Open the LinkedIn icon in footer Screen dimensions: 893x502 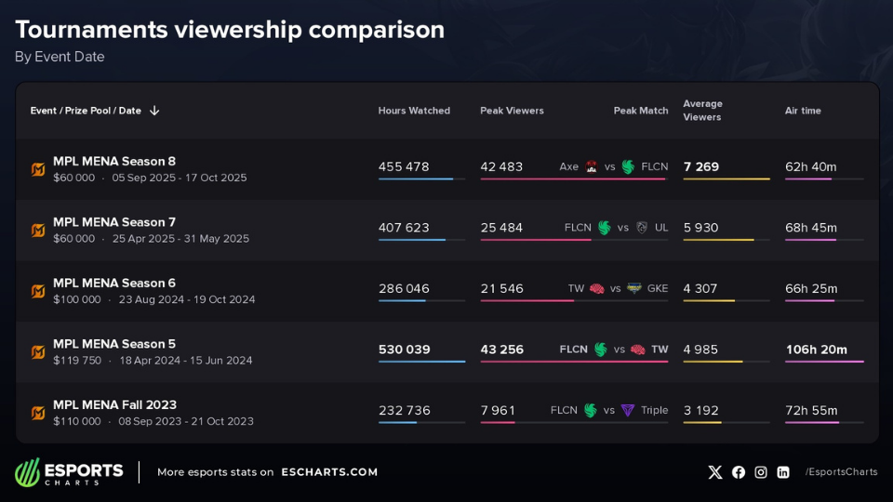[x=783, y=472]
